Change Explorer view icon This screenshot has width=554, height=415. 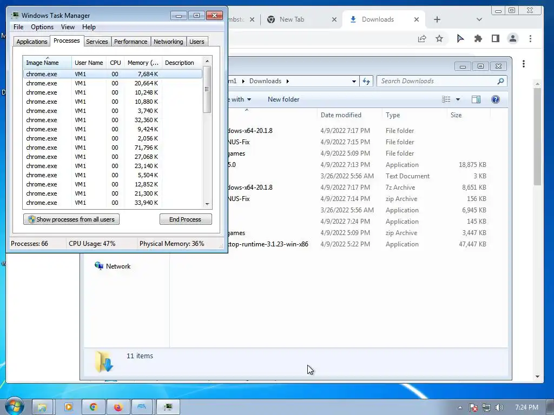pyautogui.click(x=446, y=99)
